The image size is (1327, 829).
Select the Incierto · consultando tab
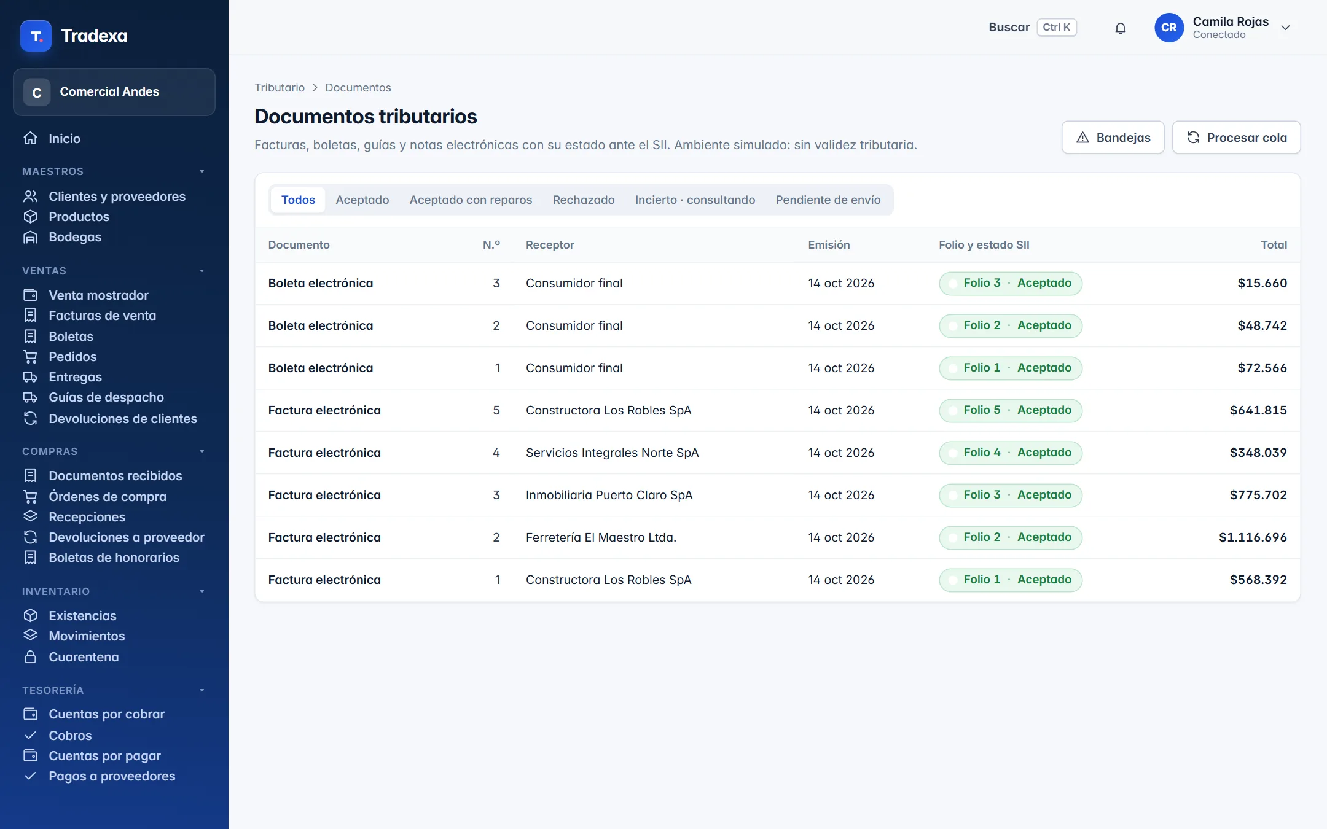point(695,200)
